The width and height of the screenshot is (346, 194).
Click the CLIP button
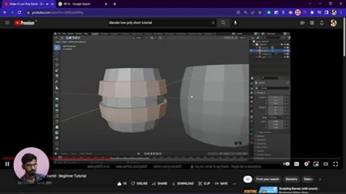pyautogui.click(x=204, y=183)
